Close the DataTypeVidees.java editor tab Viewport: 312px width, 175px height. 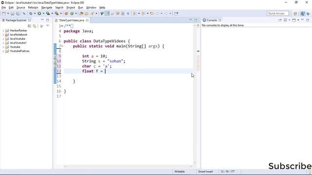click(87, 20)
